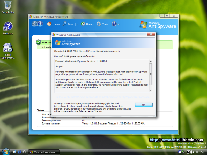Close the Windows AntiSpyware about dialog
The height and width of the screenshot is (155, 207).
click(151, 34)
